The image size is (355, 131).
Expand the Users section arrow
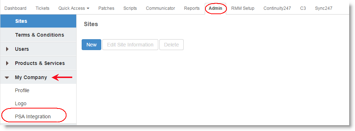7,49
